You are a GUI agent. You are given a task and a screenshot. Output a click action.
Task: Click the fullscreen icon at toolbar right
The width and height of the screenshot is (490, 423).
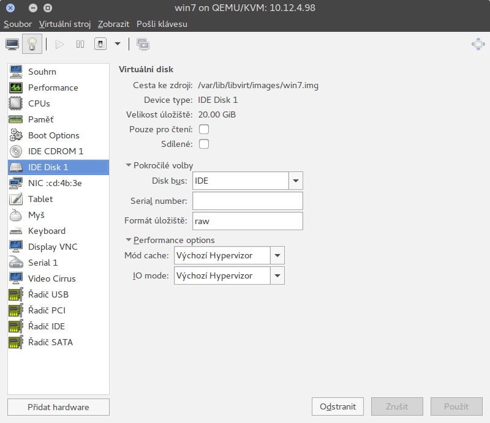pyautogui.click(x=478, y=44)
